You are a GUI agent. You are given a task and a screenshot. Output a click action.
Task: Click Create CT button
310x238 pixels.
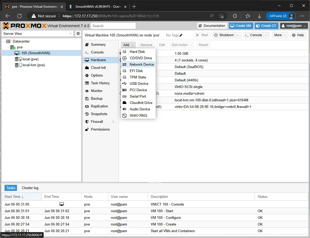tap(266, 26)
